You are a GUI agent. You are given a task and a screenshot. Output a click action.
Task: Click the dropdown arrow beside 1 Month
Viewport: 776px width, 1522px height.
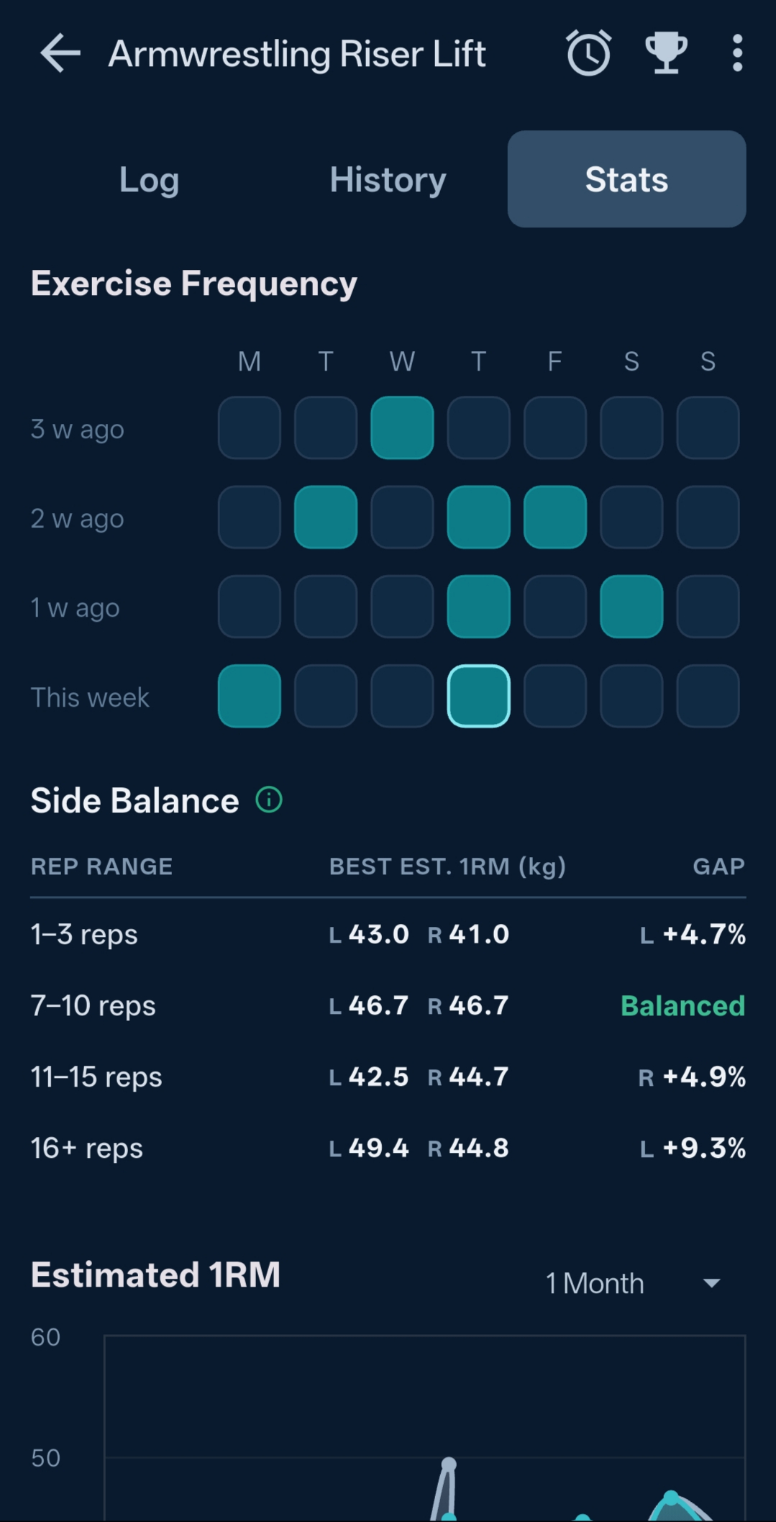point(711,1283)
